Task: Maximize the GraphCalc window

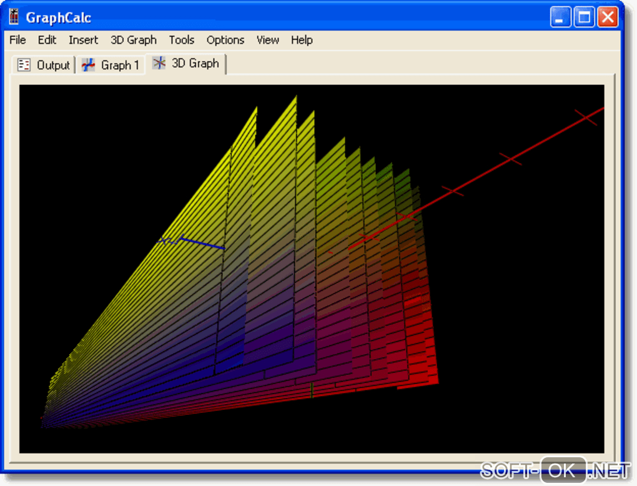Action: 584,17
